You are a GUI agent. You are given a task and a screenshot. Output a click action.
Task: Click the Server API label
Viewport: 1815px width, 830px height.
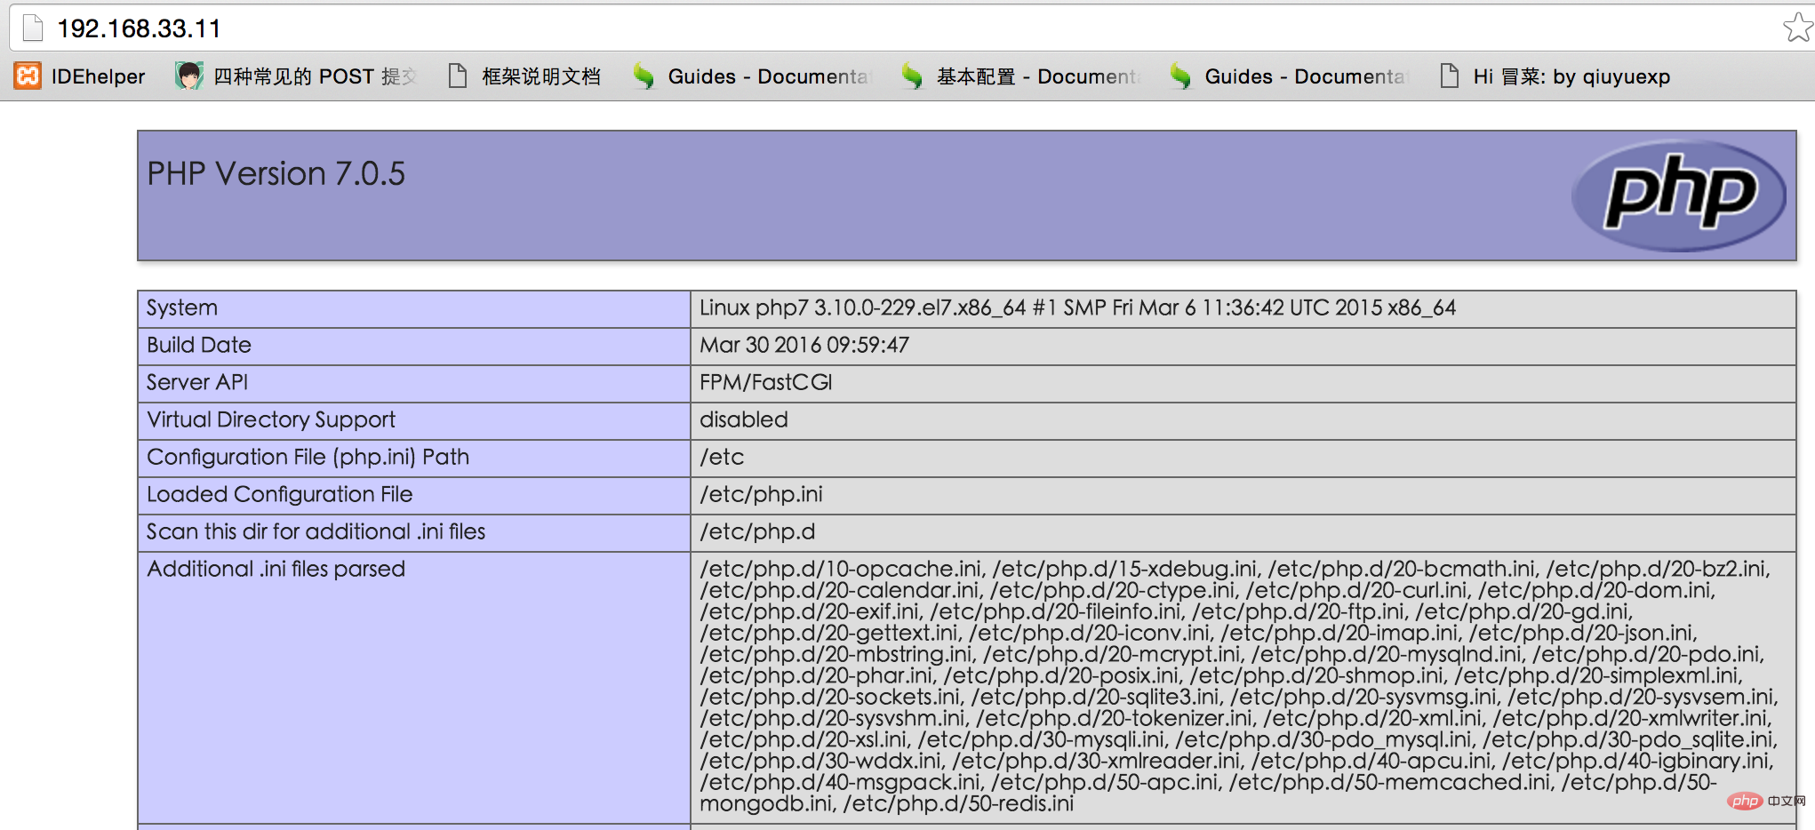point(197,383)
